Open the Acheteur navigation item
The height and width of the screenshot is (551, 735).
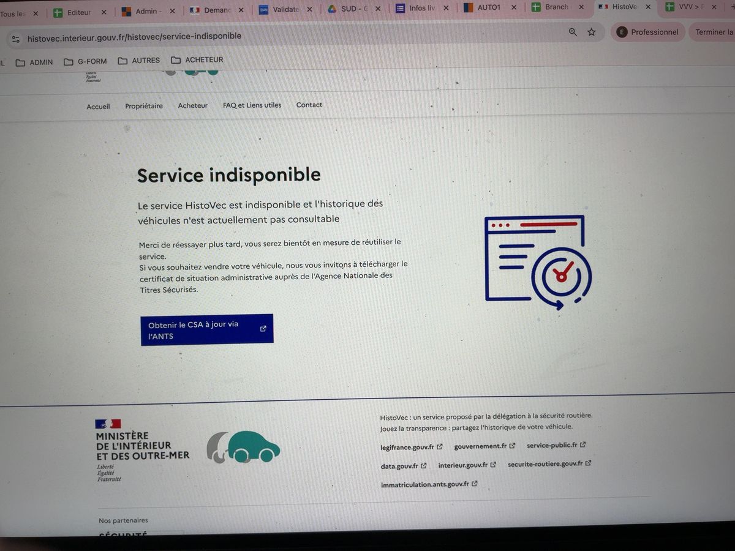(193, 105)
